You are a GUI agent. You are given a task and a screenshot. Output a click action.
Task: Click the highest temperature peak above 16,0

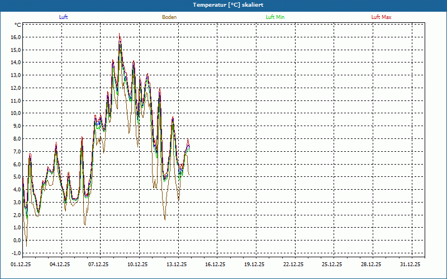pyautogui.click(x=120, y=35)
